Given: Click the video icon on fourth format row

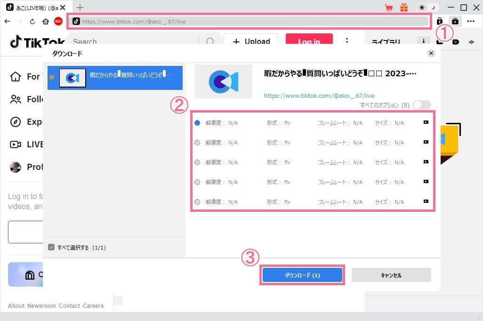Looking at the screenshot, I should 426,182.
